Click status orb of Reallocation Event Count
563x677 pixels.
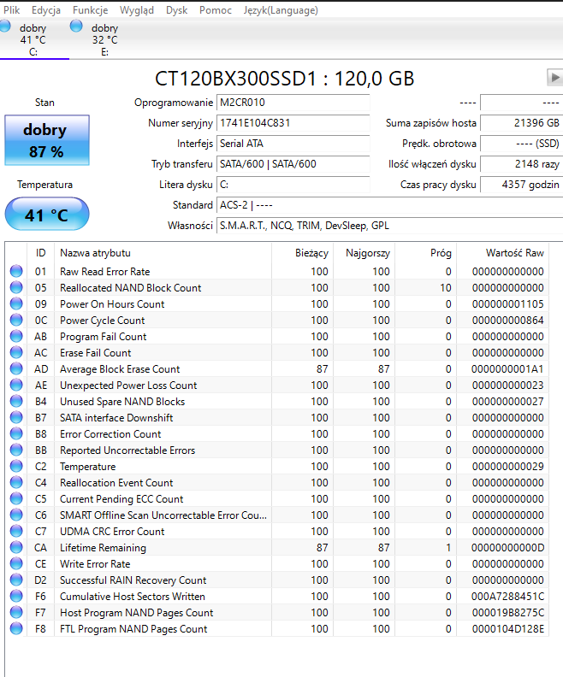[x=16, y=482]
